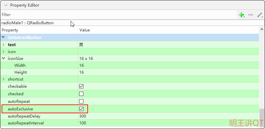Enable the checked checkbox
The image size is (265, 129).
(x=81, y=94)
